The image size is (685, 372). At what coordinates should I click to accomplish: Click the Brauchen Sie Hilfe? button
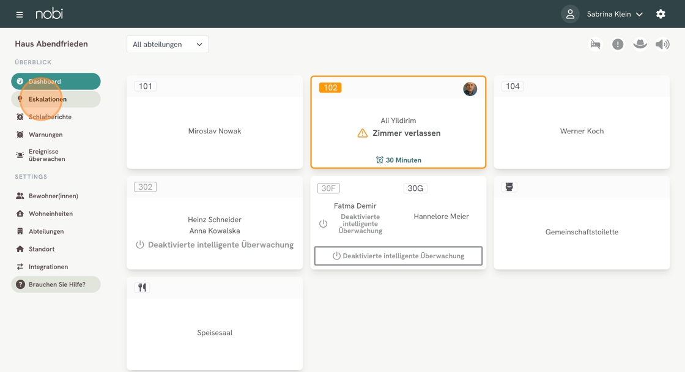(x=56, y=285)
